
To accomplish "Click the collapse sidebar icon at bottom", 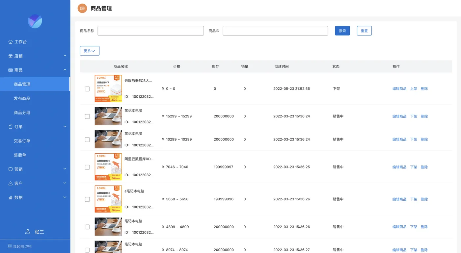I will (10, 246).
